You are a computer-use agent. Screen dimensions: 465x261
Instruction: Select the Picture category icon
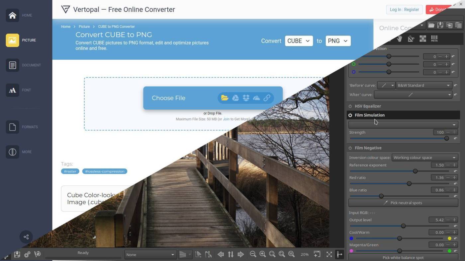click(12, 40)
